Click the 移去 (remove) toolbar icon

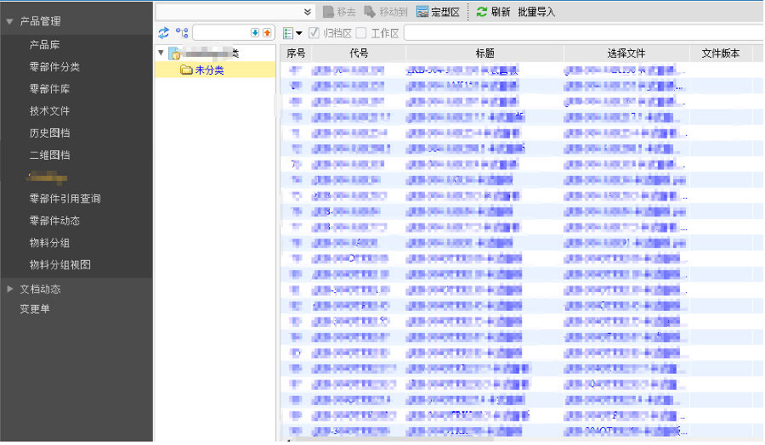pos(328,12)
